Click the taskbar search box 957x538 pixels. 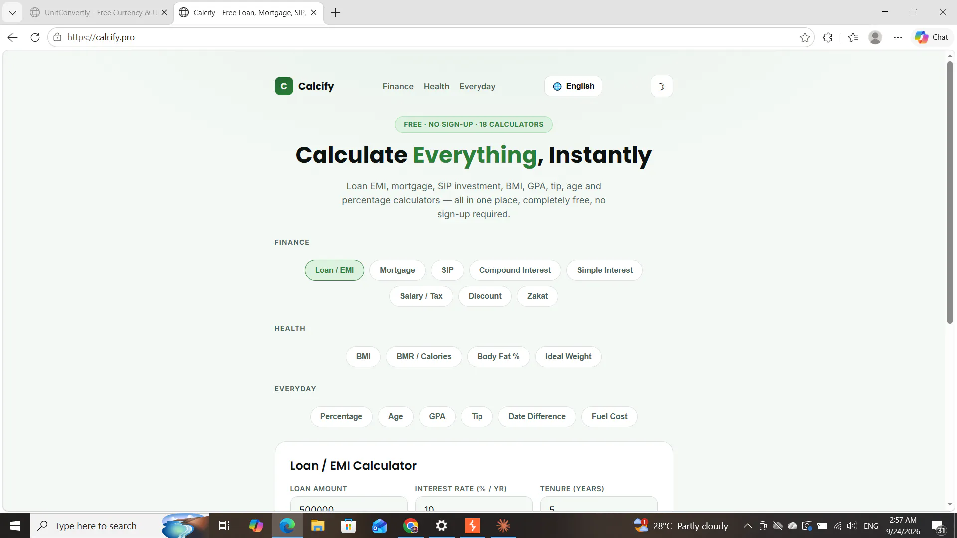point(120,526)
